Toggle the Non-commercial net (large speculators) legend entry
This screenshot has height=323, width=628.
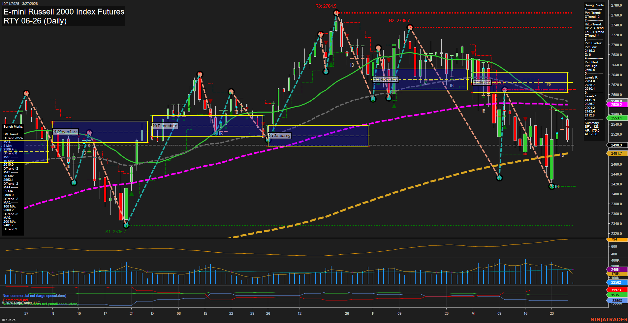[x=34, y=296]
